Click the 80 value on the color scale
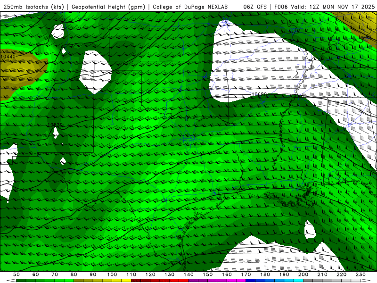The width and height of the screenshot is (377, 283). pos(74,275)
